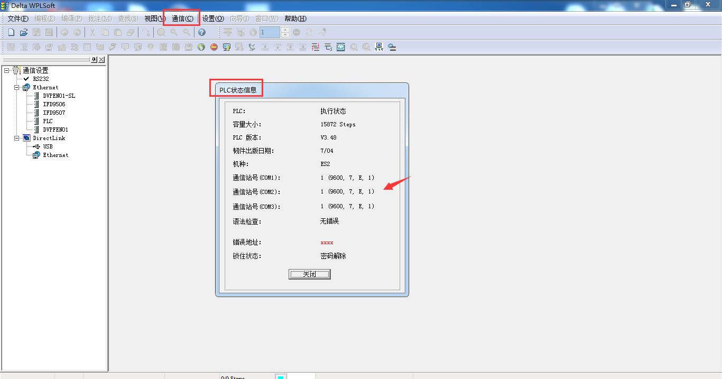Viewport: 722px width, 379px height.
Task: Click the 无错误 syntax check result
Action: [x=329, y=221]
